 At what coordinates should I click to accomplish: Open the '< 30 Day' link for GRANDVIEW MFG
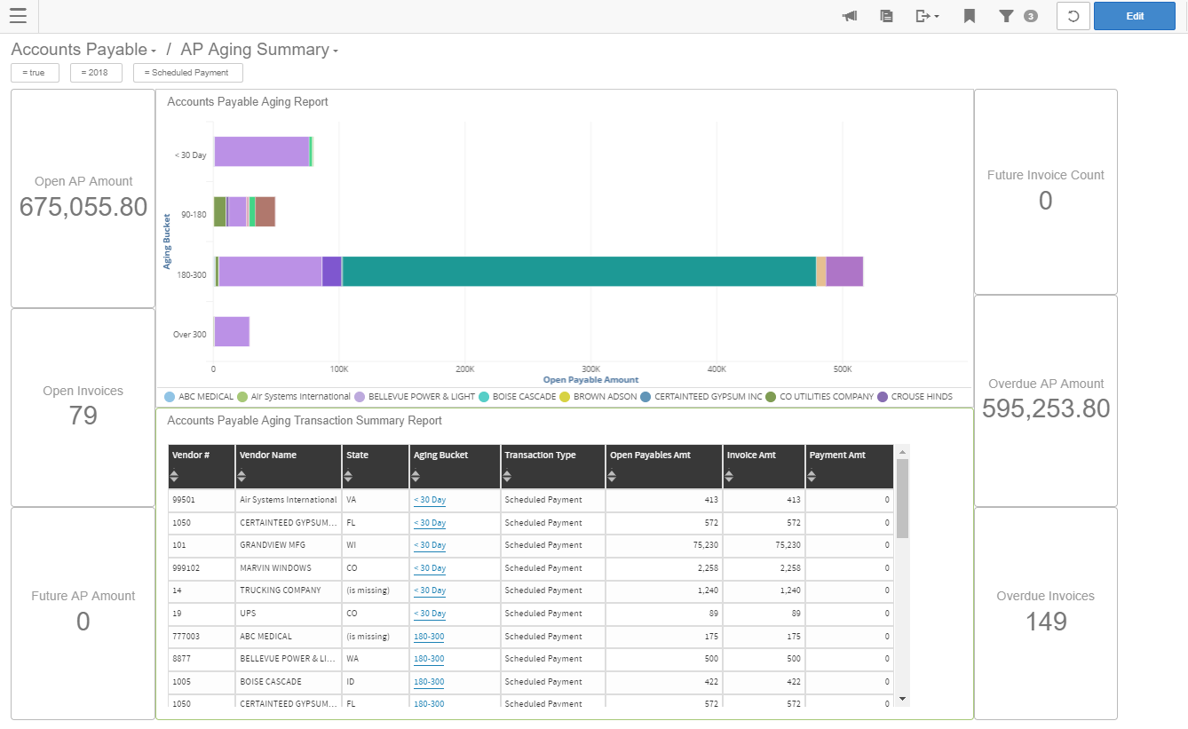pyautogui.click(x=430, y=545)
